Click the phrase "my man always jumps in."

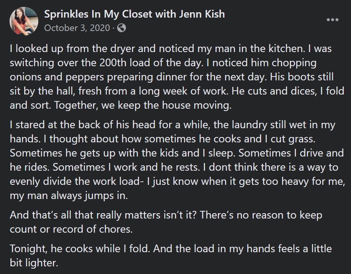click(x=69, y=196)
